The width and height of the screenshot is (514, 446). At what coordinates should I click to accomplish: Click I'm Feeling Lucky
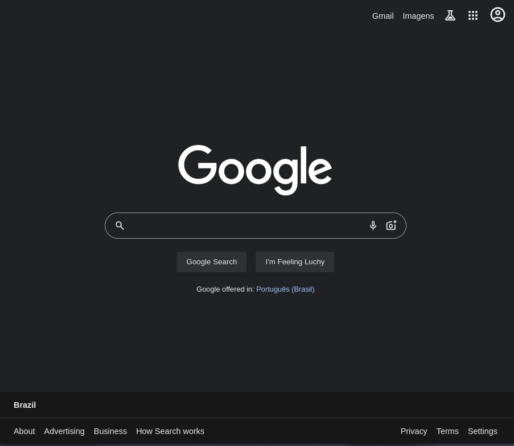(295, 261)
